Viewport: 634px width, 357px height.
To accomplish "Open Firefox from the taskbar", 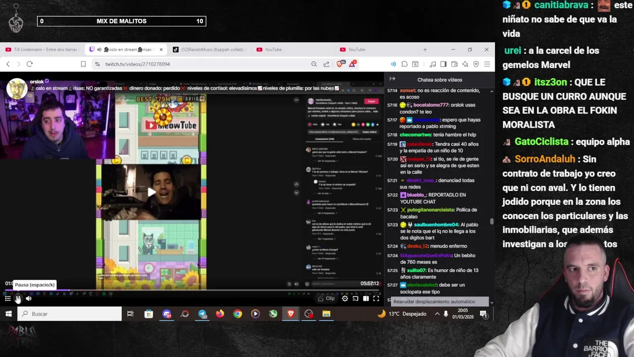I will point(220,314).
